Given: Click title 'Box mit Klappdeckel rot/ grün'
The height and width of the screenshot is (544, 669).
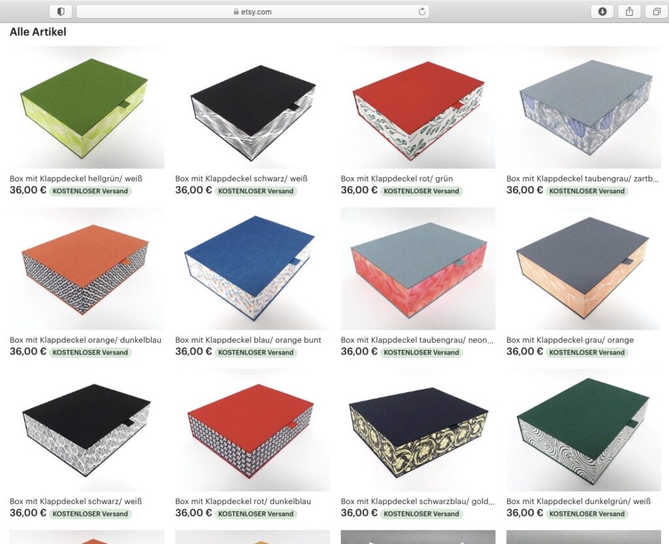Looking at the screenshot, I should pos(397,179).
